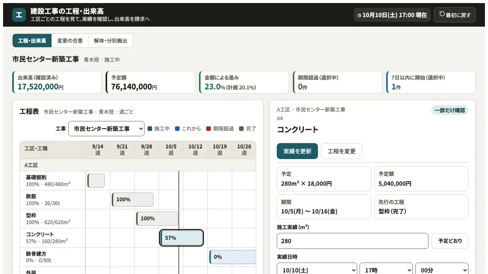Click the 工 app logo icon
Viewport: 488px width, 274px height.
tap(19, 15)
